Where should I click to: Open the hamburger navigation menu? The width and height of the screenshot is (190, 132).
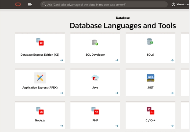pyautogui.click(x=30, y=5)
